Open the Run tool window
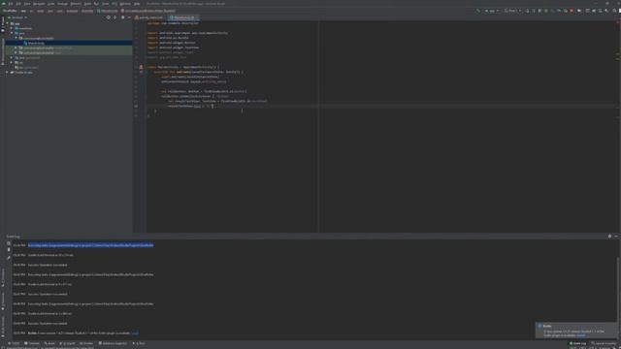The width and height of the screenshot is (621, 349). (x=139, y=343)
